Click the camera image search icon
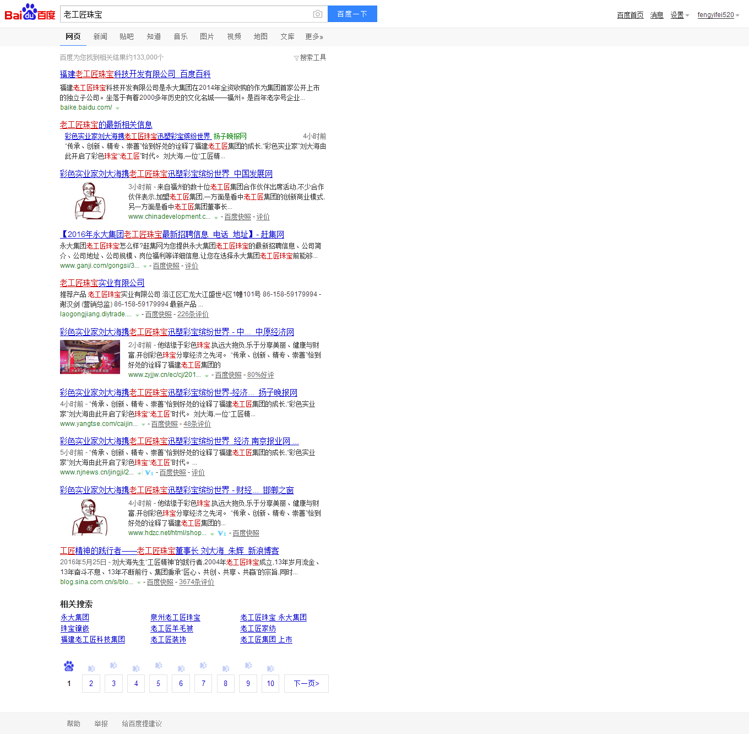 point(317,14)
